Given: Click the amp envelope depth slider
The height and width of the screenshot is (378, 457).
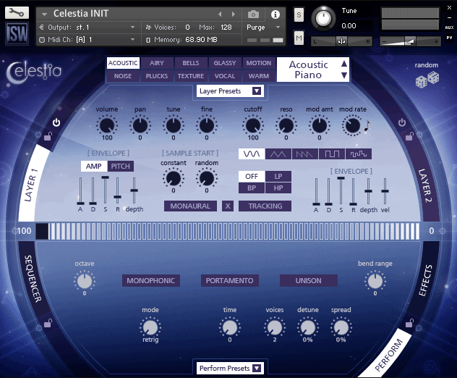Looking at the screenshot, I should tap(134, 190).
